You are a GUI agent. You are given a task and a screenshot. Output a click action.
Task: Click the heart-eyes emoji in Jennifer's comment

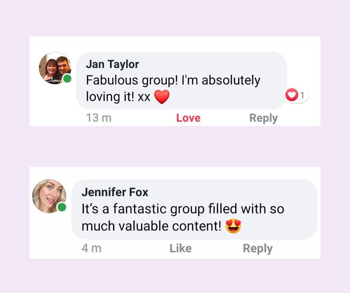pyautogui.click(x=233, y=226)
